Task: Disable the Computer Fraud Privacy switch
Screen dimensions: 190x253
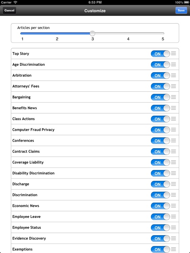Action: click(x=160, y=130)
